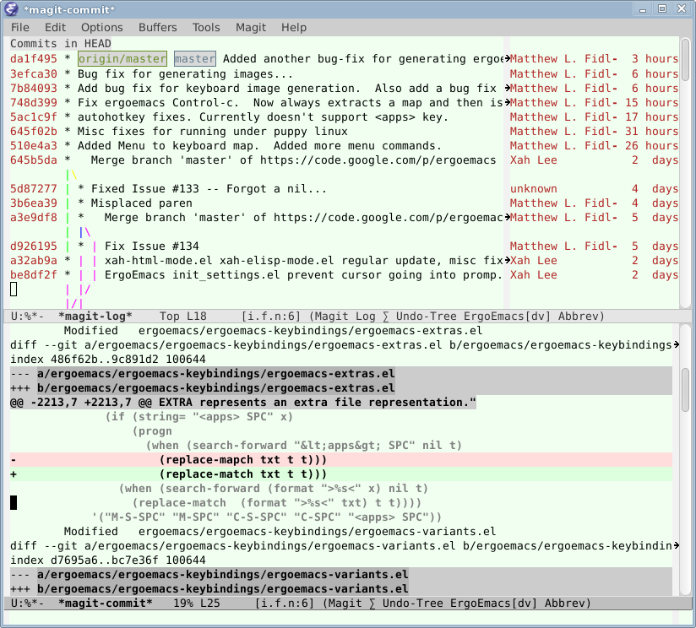
Task: Open the Buffers menu
Action: 158,28
